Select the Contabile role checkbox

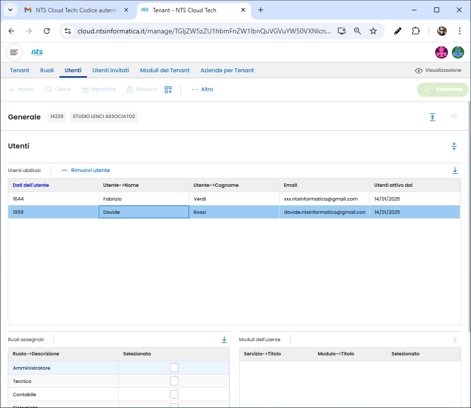174,394
